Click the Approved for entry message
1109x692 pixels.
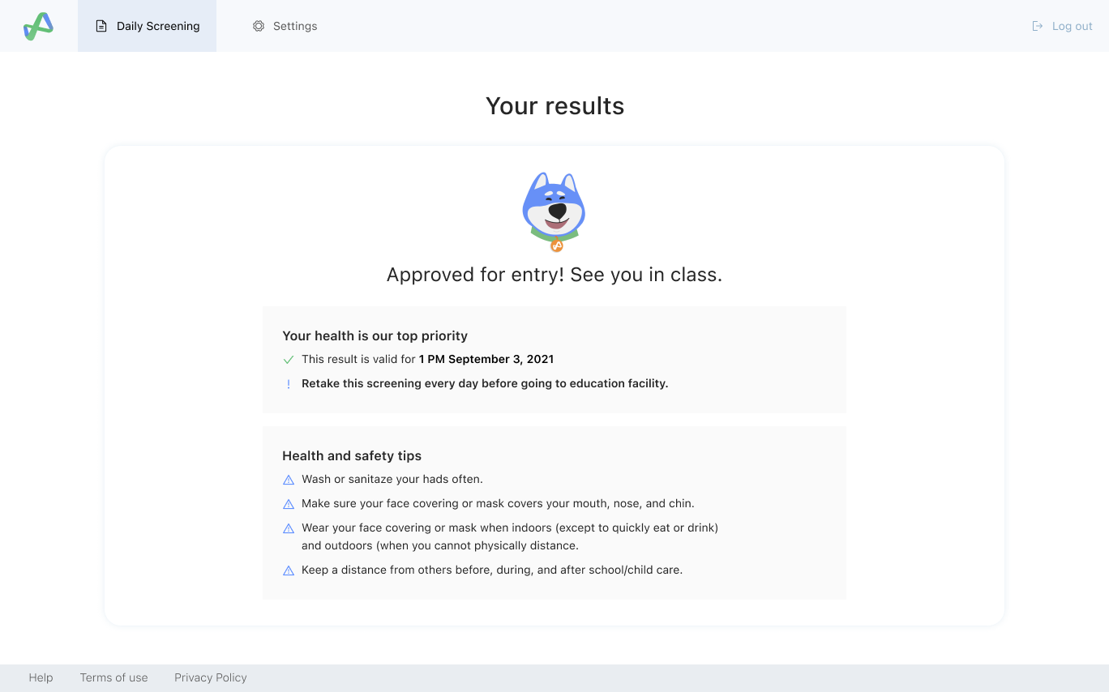(554, 275)
